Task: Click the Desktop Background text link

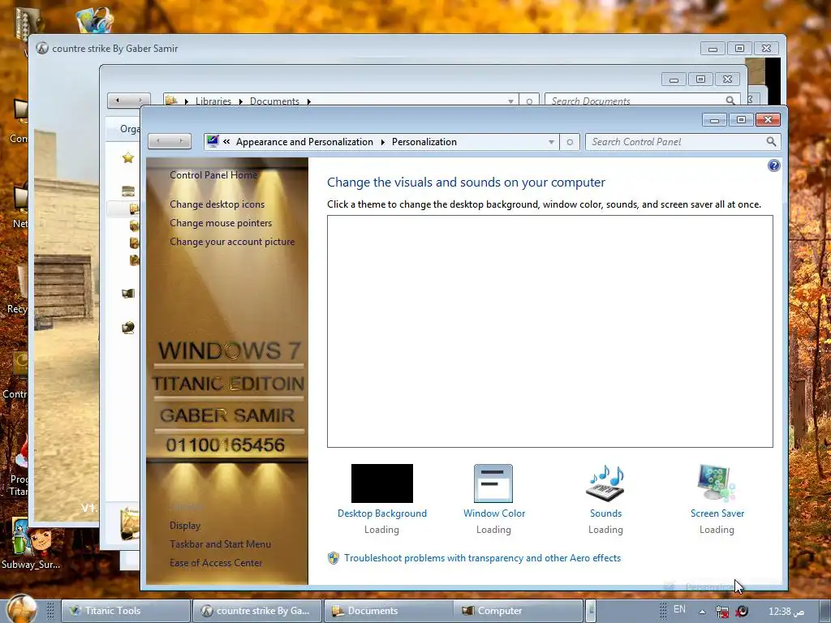Action: click(x=381, y=513)
